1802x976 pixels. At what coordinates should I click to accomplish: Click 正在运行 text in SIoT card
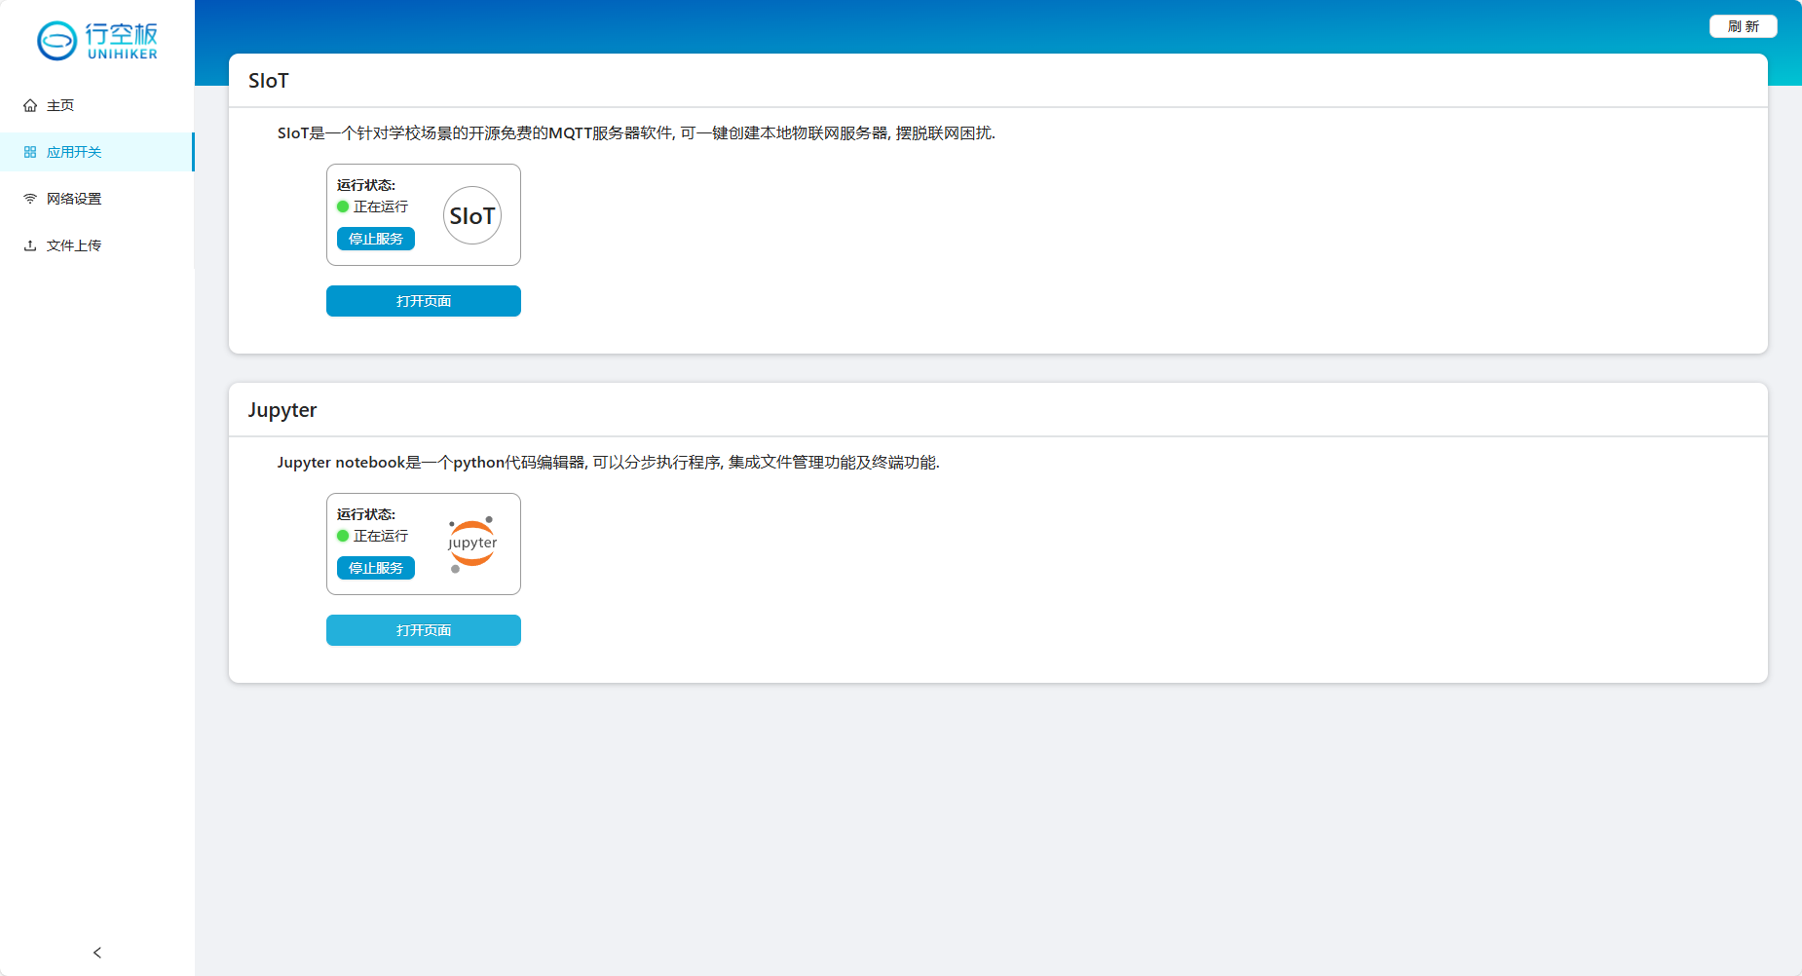[x=381, y=206]
